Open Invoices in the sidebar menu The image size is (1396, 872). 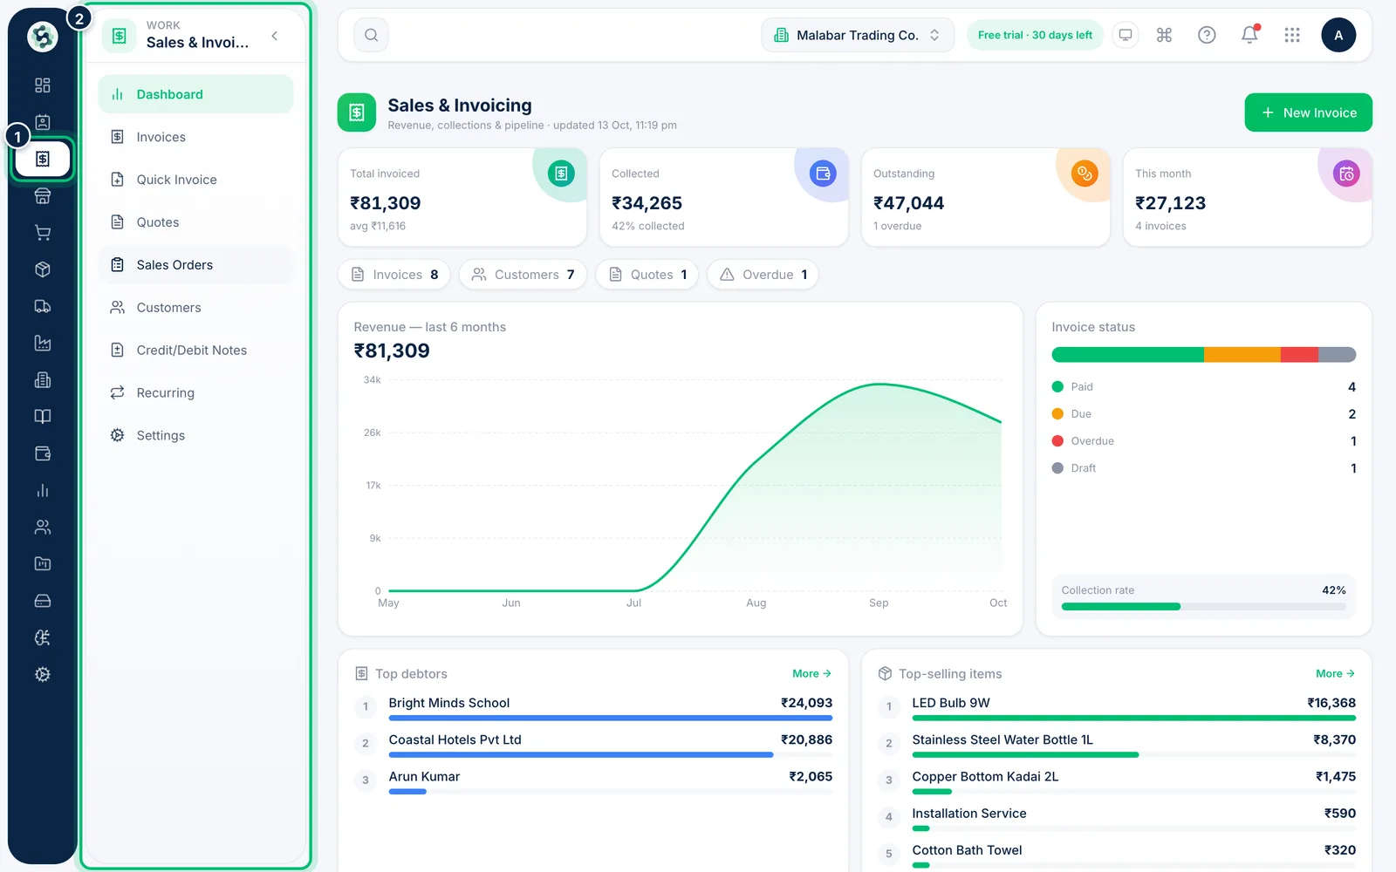click(x=195, y=137)
